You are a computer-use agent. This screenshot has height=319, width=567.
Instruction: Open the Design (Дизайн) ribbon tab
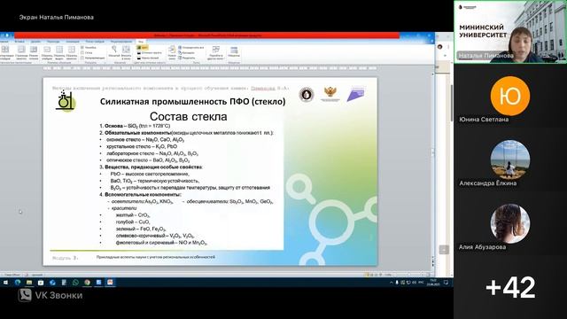tap(35, 42)
